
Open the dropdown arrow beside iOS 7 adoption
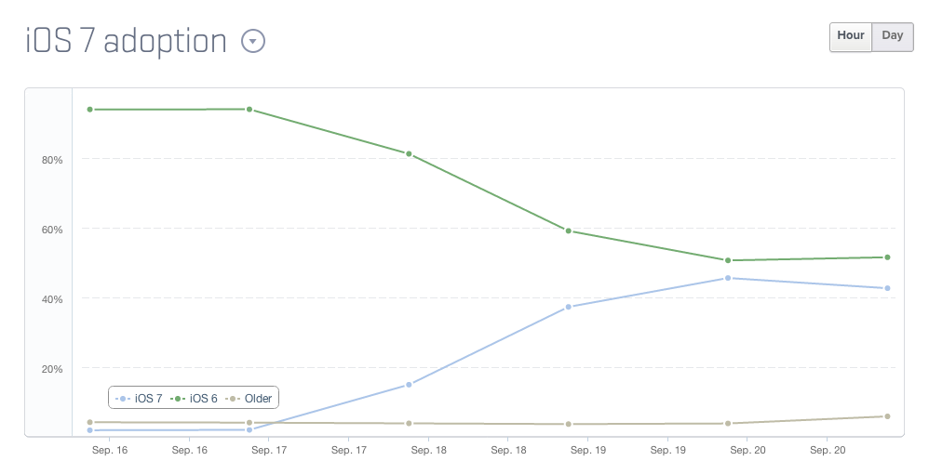click(253, 41)
